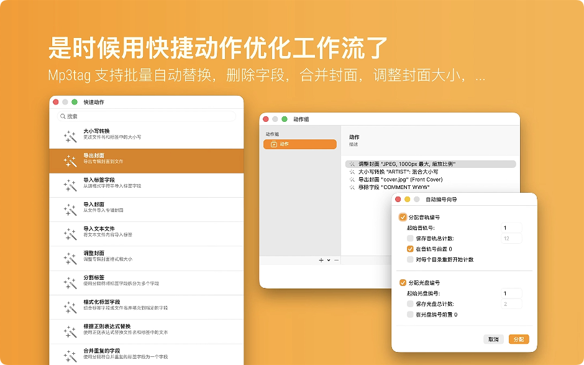
Task: Enable 对每个目录重新开始计数 checkbox
Action: click(x=409, y=259)
